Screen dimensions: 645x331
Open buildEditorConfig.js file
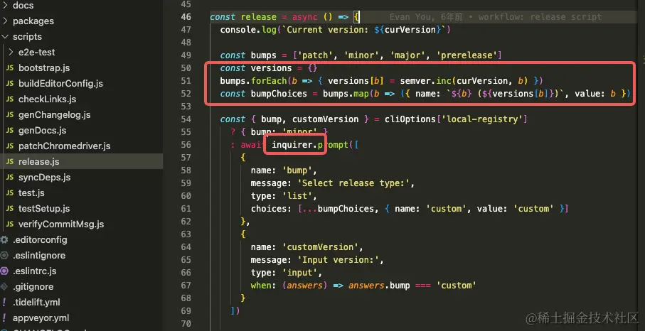click(60, 83)
